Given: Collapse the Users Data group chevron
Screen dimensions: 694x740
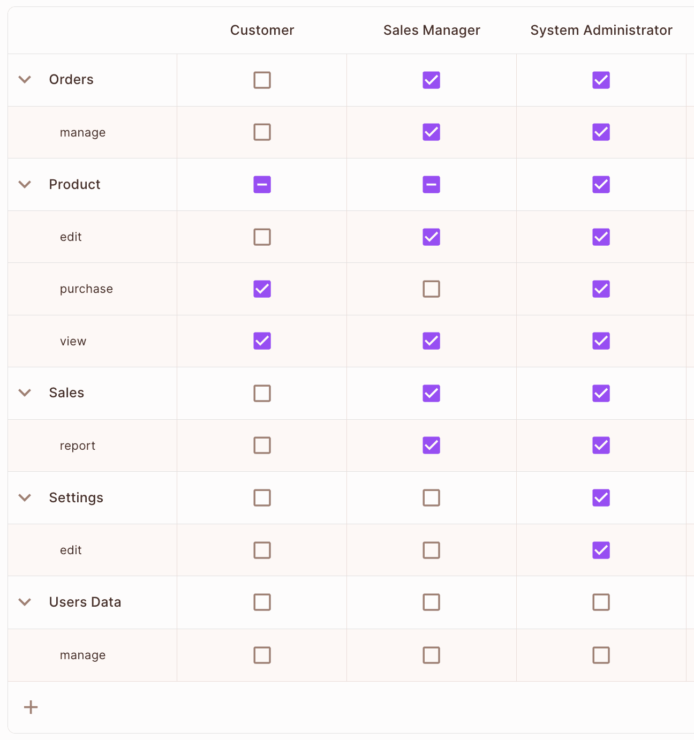Looking at the screenshot, I should [x=25, y=602].
